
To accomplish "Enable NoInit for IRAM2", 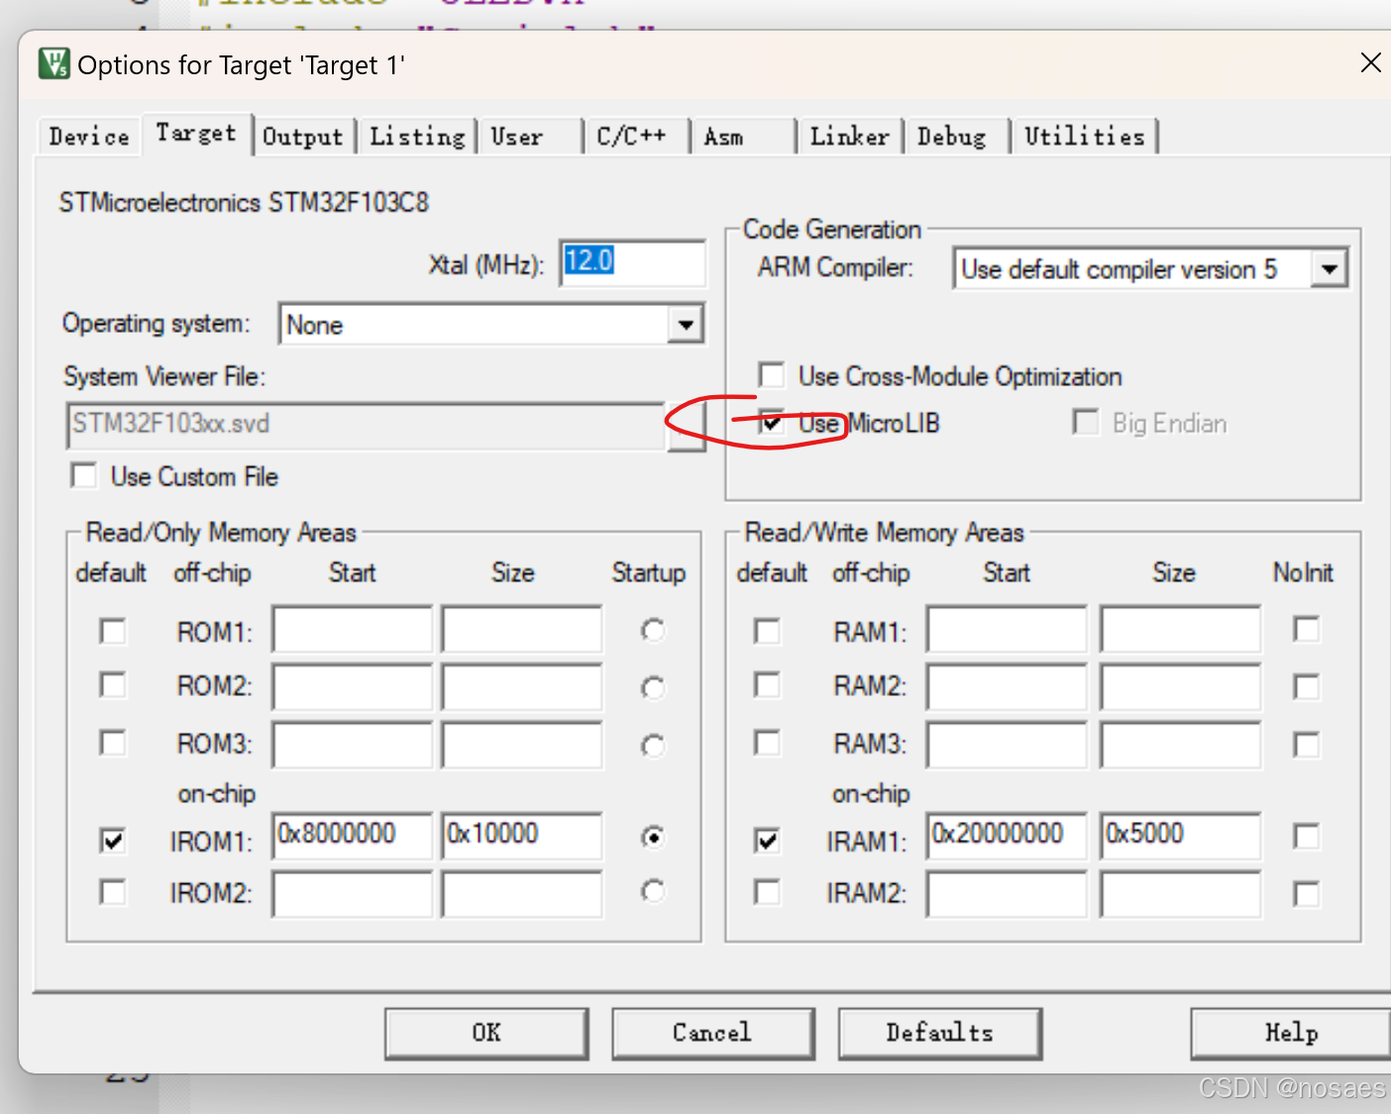I will pyautogui.click(x=1307, y=894).
